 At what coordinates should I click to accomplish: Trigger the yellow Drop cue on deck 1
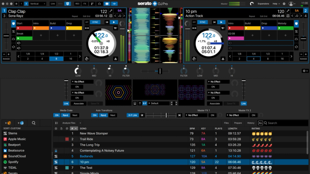tap(74, 28)
